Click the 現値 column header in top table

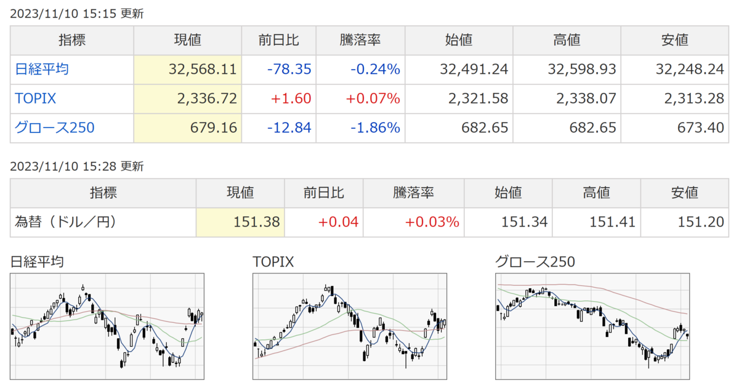point(187,41)
